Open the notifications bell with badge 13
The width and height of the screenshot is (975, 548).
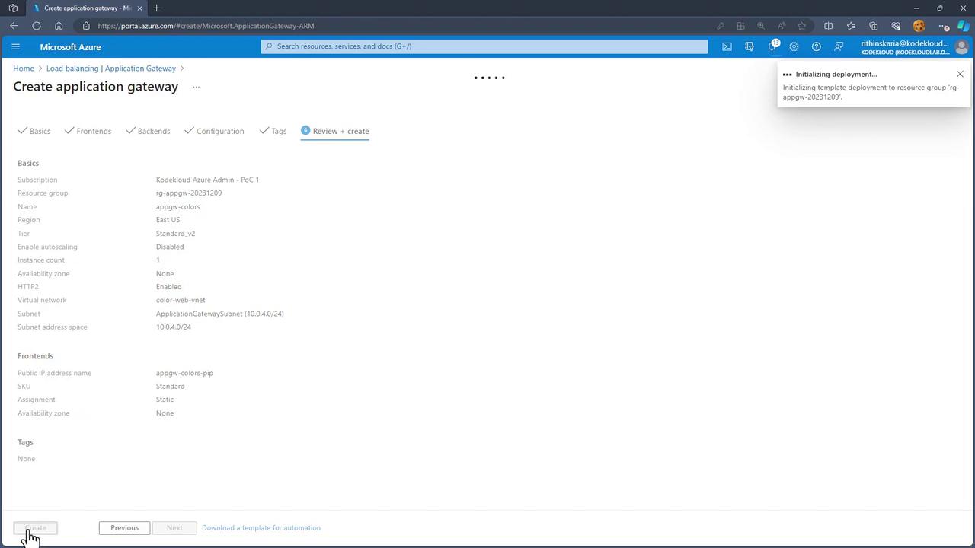772,46
